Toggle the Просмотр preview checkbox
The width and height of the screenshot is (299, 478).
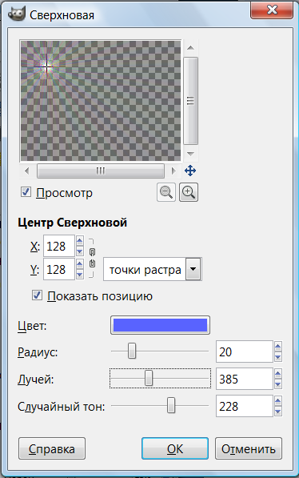[x=26, y=192]
